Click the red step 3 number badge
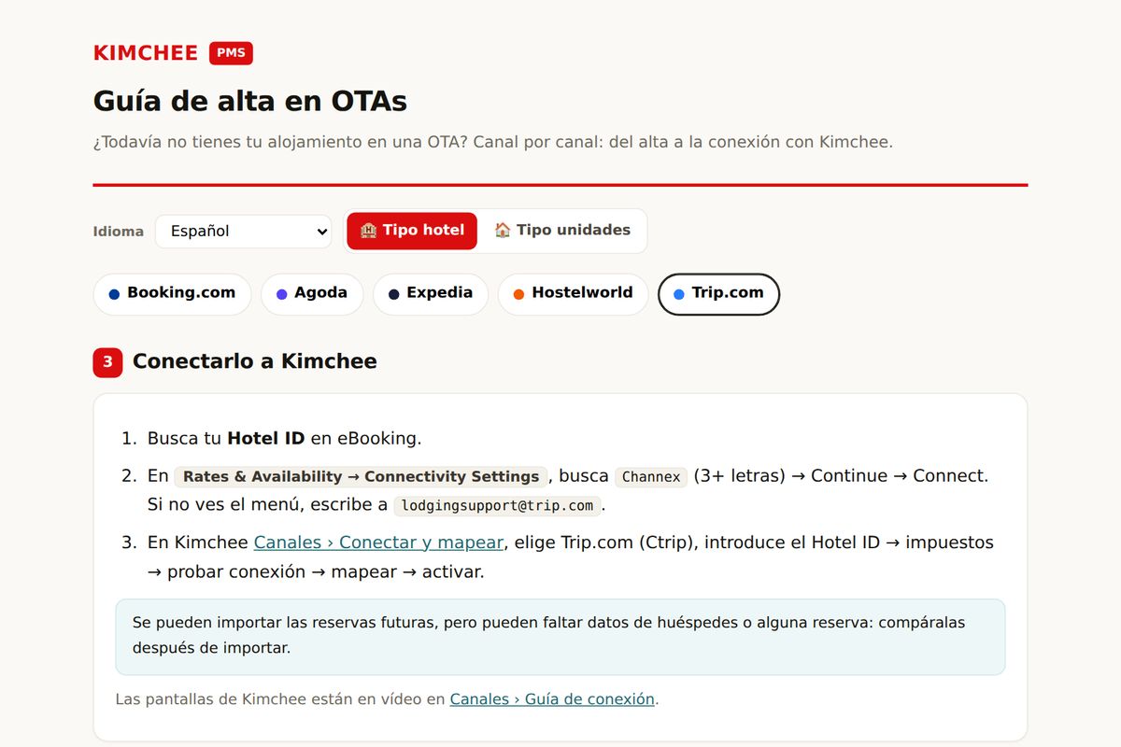 (107, 362)
